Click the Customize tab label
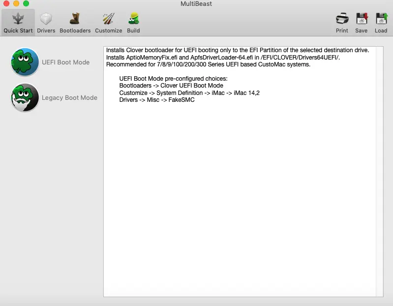The height and width of the screenshot is (306, 393). [109, 31]
